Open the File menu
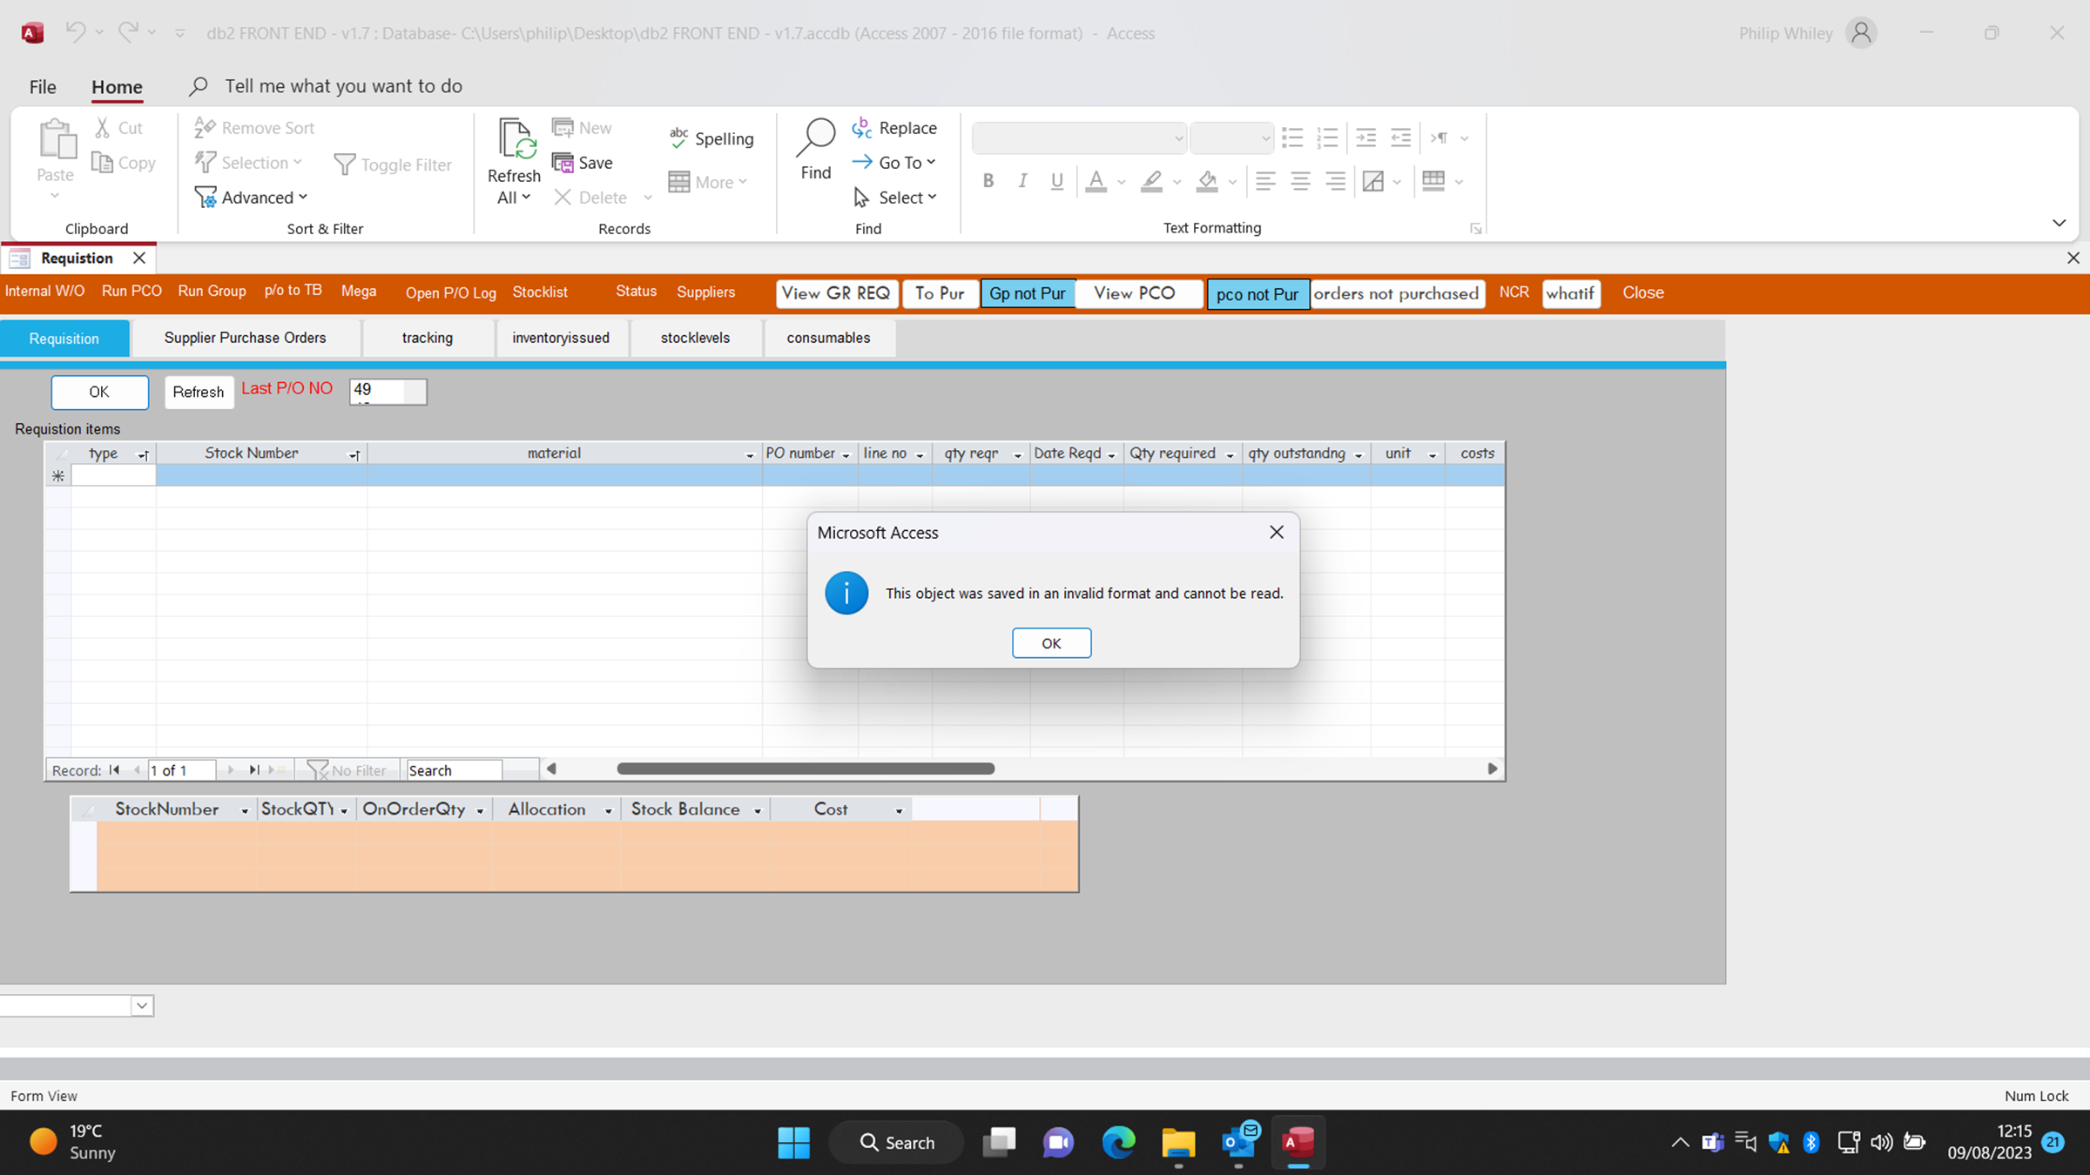The image size is (2090, 1175). [x=42, y=86]
